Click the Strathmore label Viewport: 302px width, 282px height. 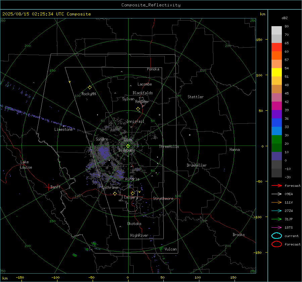click(x=163, y=199)
